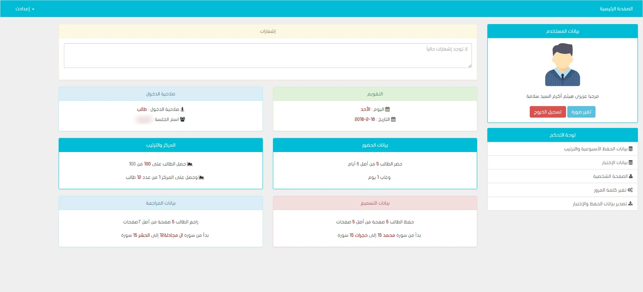Click the street-view icon beside صلاحية الدخول
Screen dimensions: 643x292
(182, 109)
